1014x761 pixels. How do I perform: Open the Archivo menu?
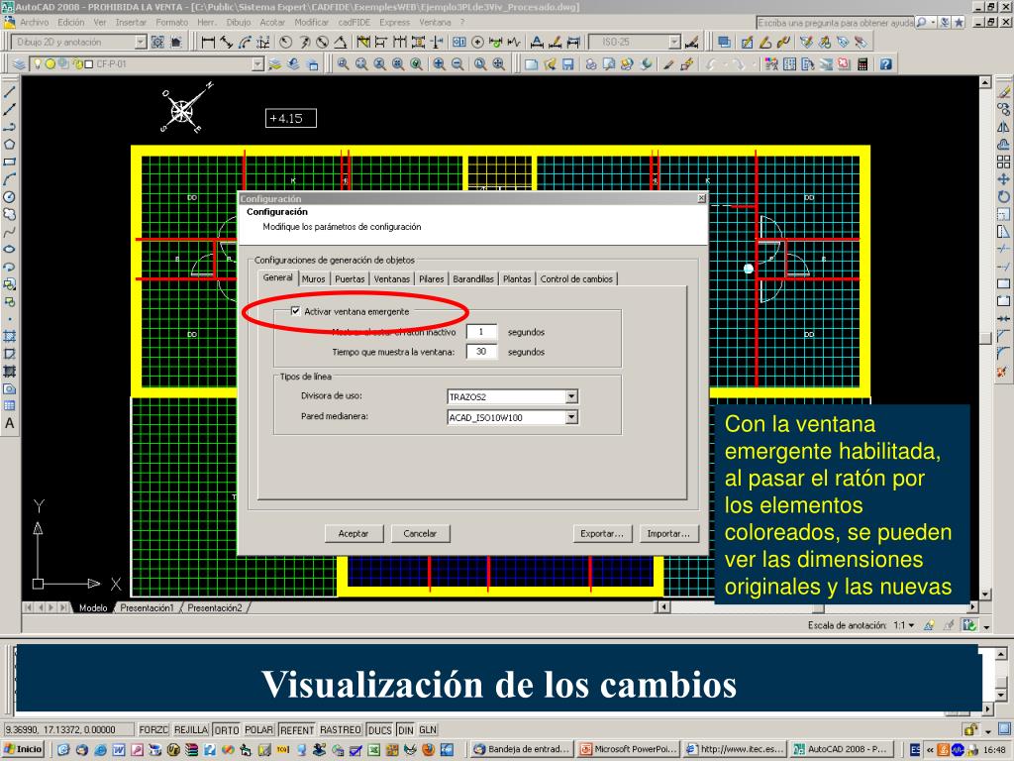point(35,22)
